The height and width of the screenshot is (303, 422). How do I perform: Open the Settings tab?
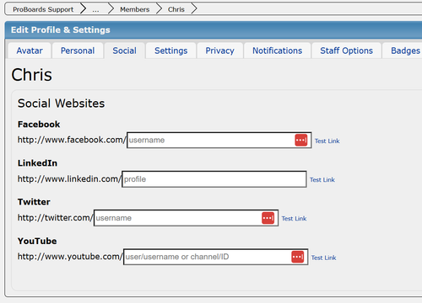[171, 50]
